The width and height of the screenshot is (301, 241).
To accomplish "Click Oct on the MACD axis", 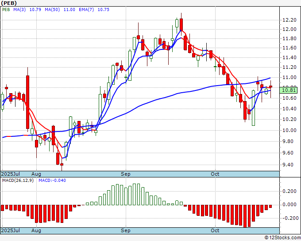I will [x=215, y=230].
